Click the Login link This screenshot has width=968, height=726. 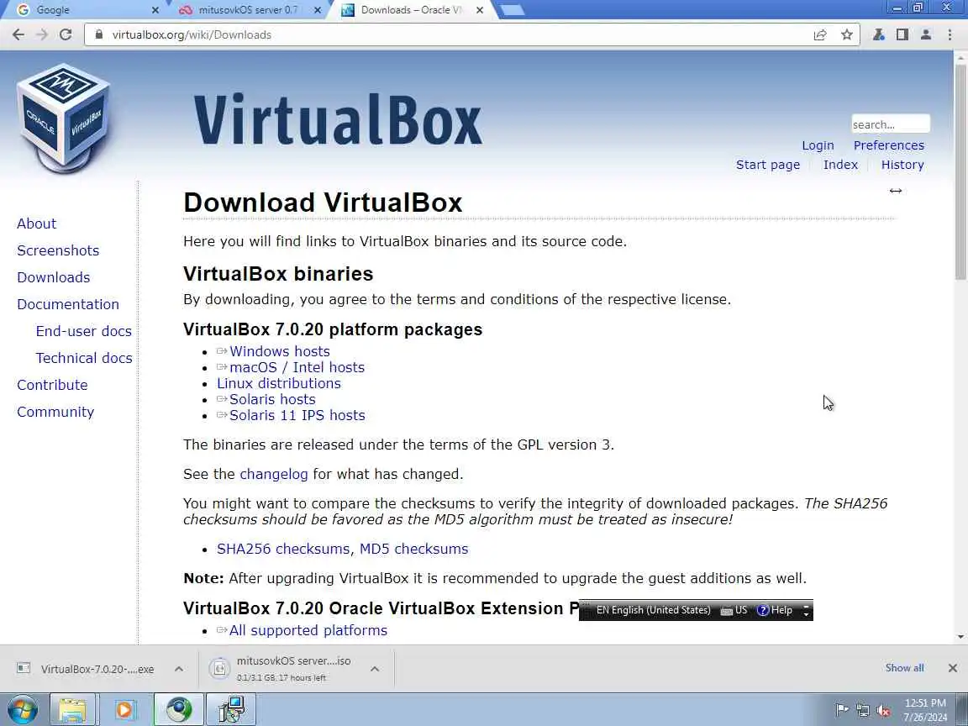[x=818, y=145]
